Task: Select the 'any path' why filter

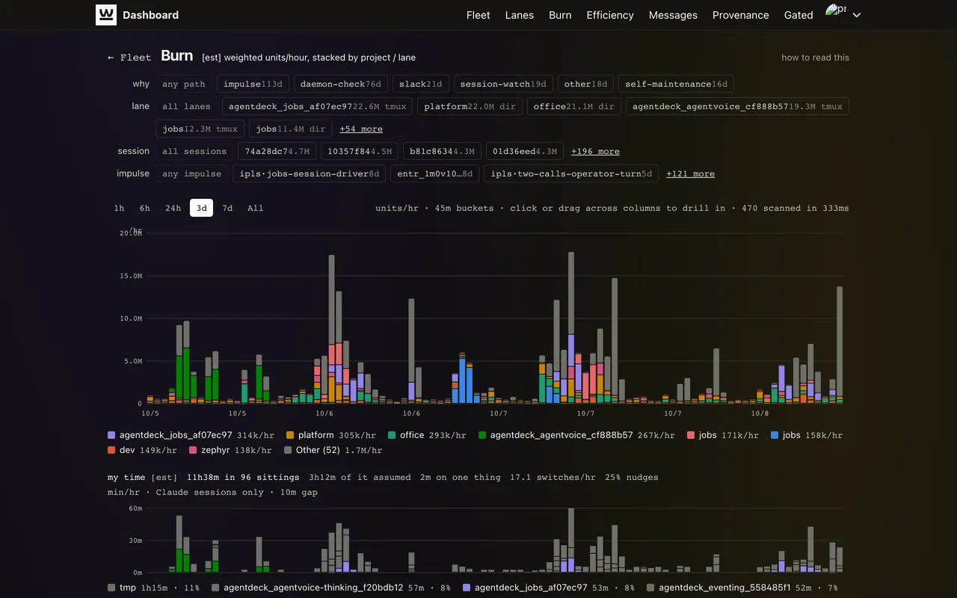Action: pos(184,84)
